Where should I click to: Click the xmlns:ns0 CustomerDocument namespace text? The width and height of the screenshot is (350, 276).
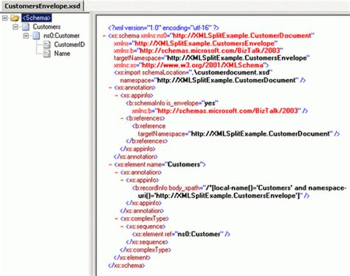pos(227,35)
